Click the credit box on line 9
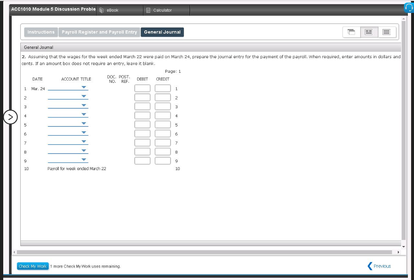The image size is (414, 280). point(163,161)
